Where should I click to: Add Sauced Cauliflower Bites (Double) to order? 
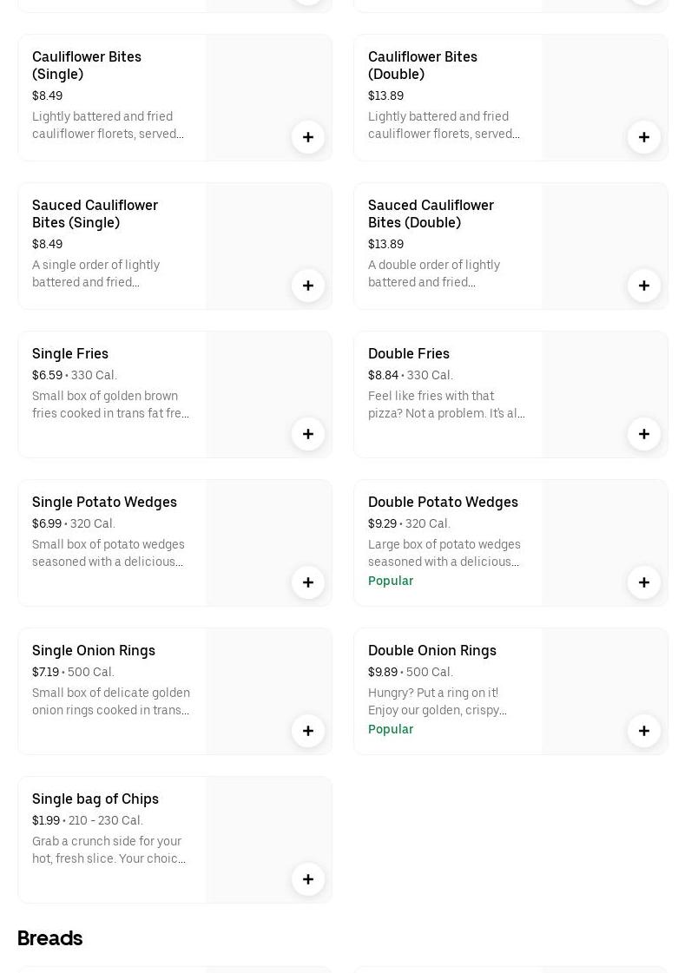644,286
